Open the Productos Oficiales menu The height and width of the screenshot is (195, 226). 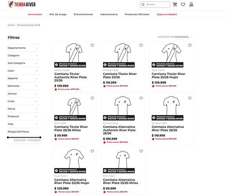click(x=137, y=14)
